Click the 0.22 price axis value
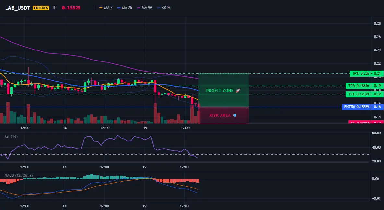Image resolution: width=384 pixels, height=210 pixels. (378, 63)
